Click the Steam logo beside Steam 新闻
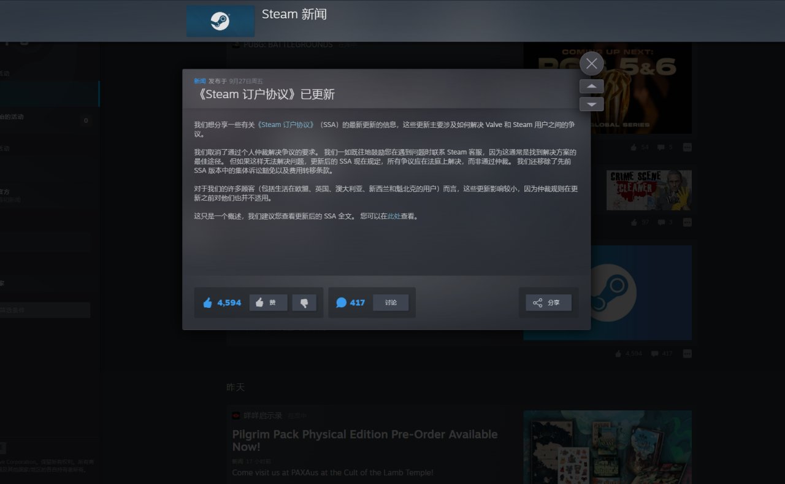This screenshot has height=484, width=785. 220,21
